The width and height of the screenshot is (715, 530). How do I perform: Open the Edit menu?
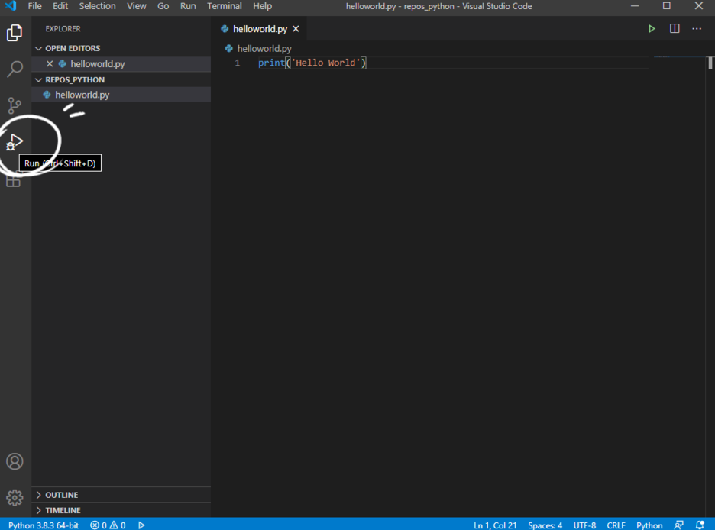(x=60, y=6)
